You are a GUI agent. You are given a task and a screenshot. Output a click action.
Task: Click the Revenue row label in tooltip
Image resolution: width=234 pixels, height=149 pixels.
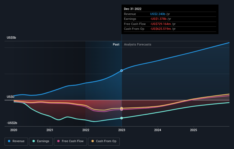[x=130, y=14]
